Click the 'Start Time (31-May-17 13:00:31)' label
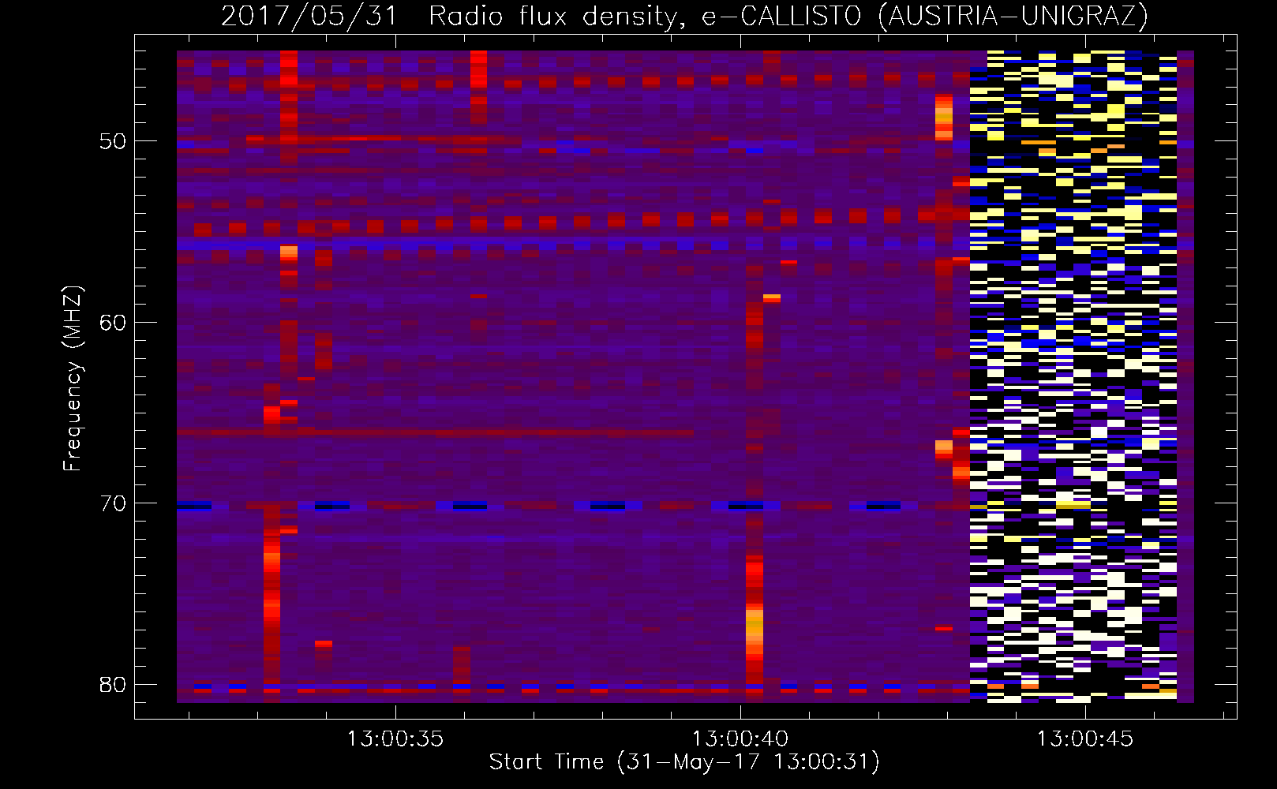 point(684,762)
